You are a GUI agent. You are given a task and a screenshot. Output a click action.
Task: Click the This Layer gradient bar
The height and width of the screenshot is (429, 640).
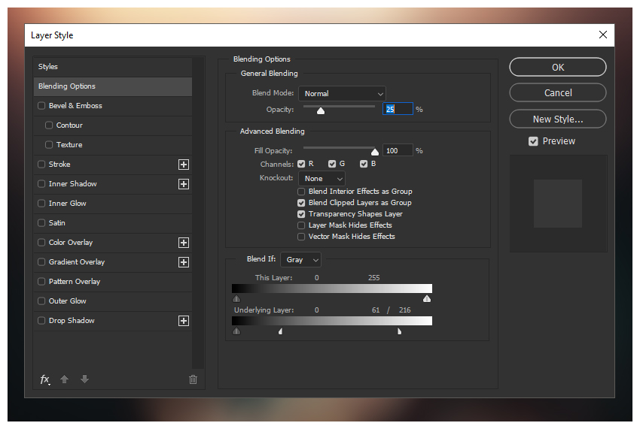pyautogui.click(x=332, y=289)
